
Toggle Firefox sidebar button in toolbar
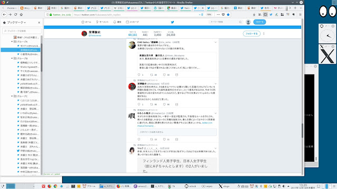(265, 15)
